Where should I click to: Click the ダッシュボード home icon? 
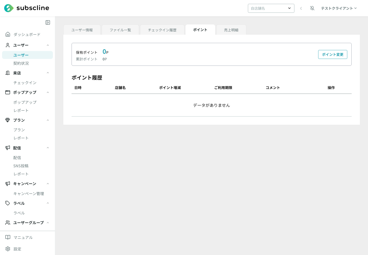pos(8,34)
